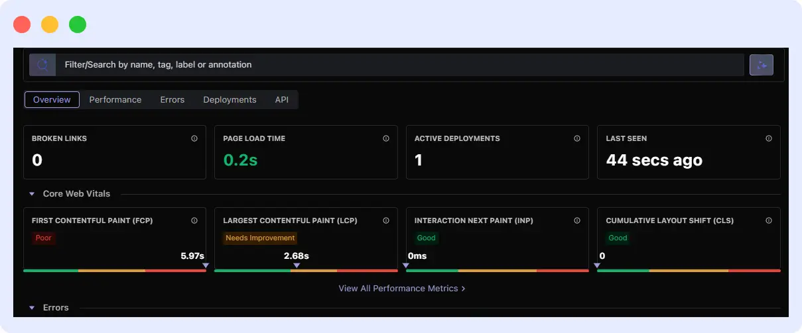Open info icon on Active Deployments card
The image size is (802, 333).
[x=577, y=138]
